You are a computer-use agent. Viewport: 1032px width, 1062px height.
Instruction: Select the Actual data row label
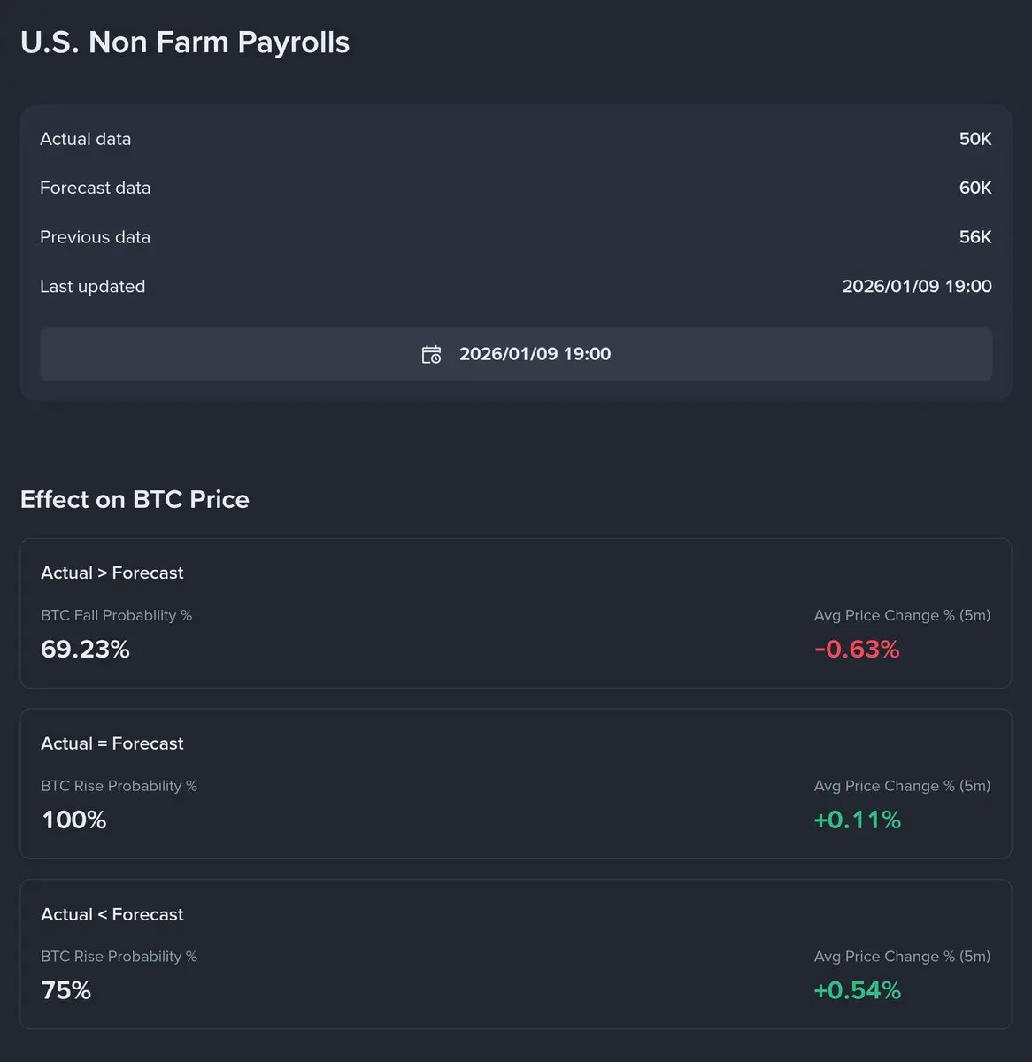85,139
